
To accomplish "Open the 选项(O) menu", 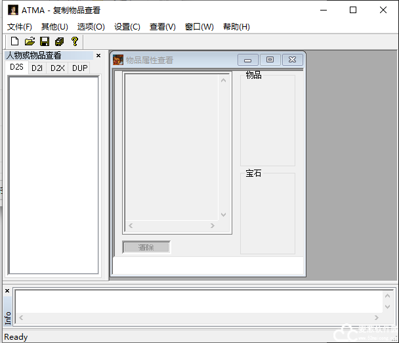I will 91,27.
